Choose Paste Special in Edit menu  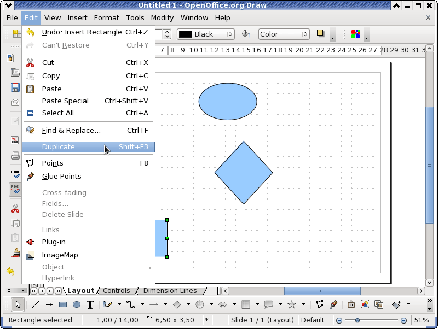tap(88, 101)
